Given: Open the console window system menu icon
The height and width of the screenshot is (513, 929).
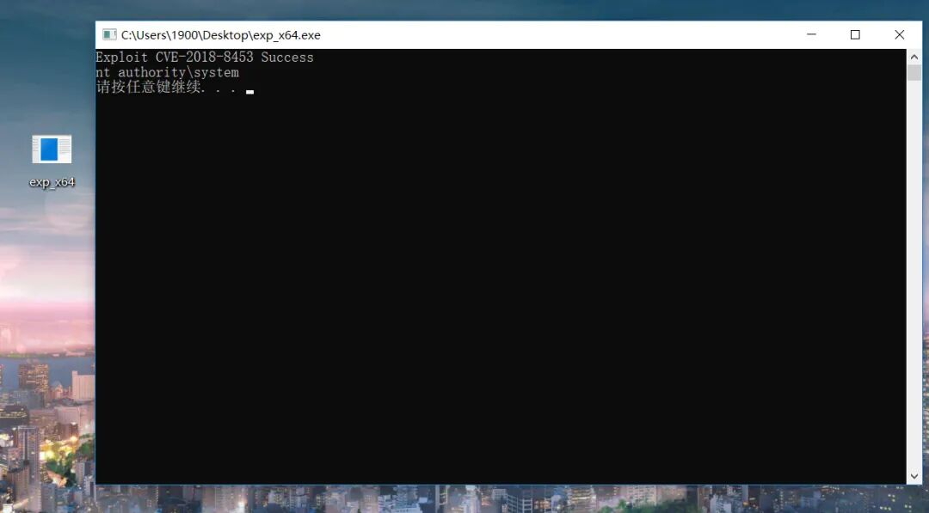Looking at the screenshot, I should pyautogui.click(x=109, y=35).
